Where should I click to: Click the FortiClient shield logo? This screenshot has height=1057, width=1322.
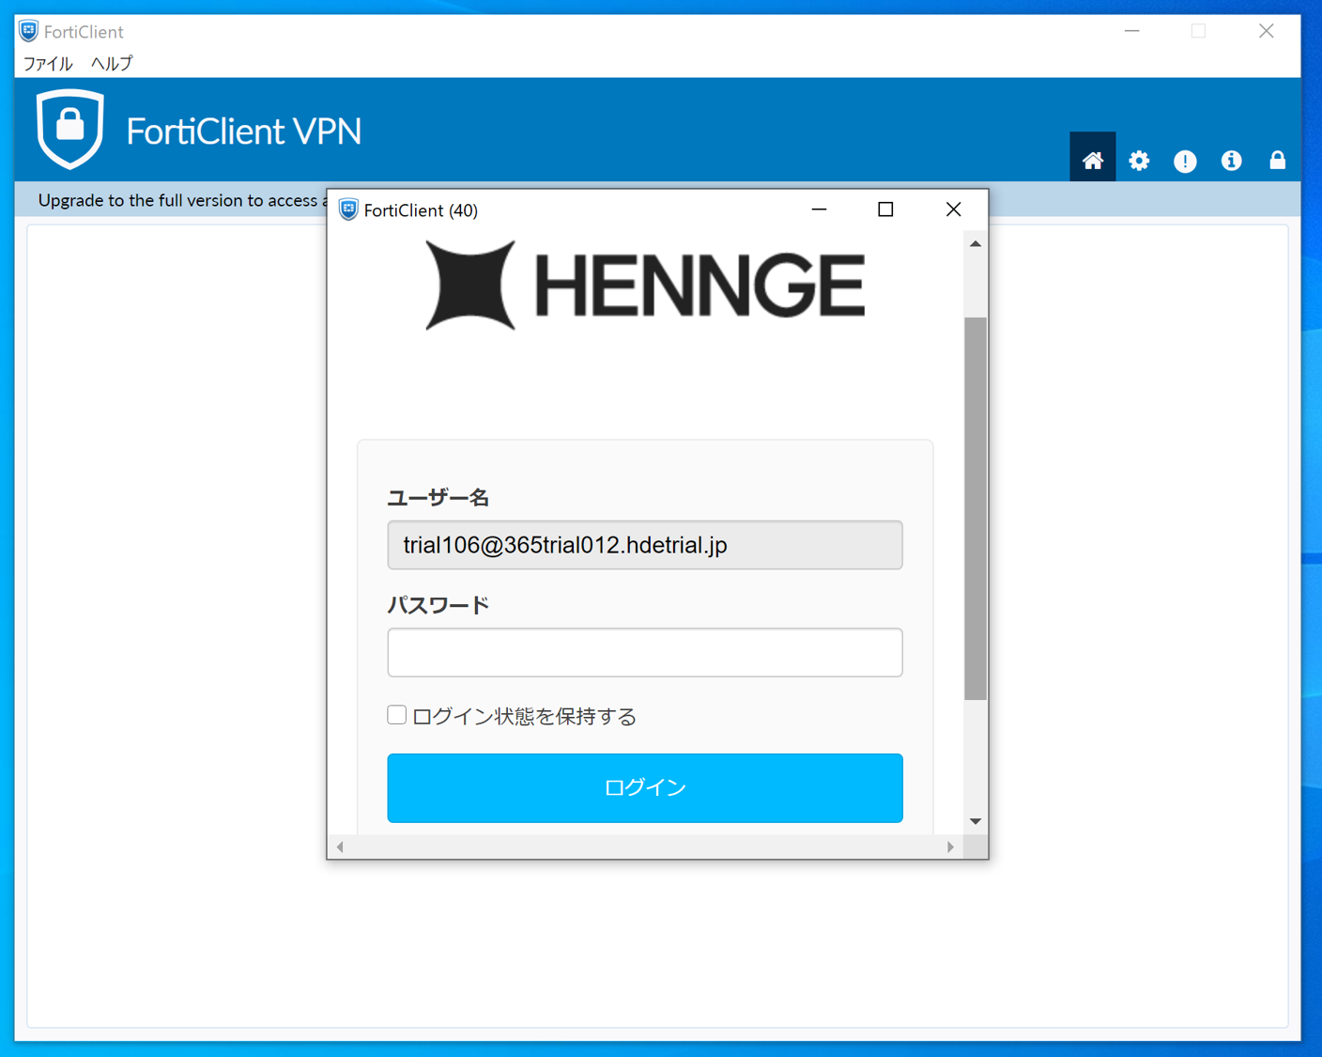pos(69,129)
